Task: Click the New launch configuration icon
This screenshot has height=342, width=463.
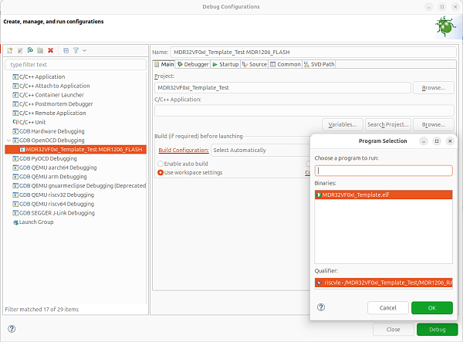Action: point(9,50)
